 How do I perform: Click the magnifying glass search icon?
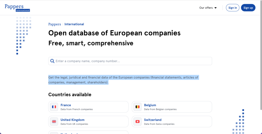tap(52, 61)
